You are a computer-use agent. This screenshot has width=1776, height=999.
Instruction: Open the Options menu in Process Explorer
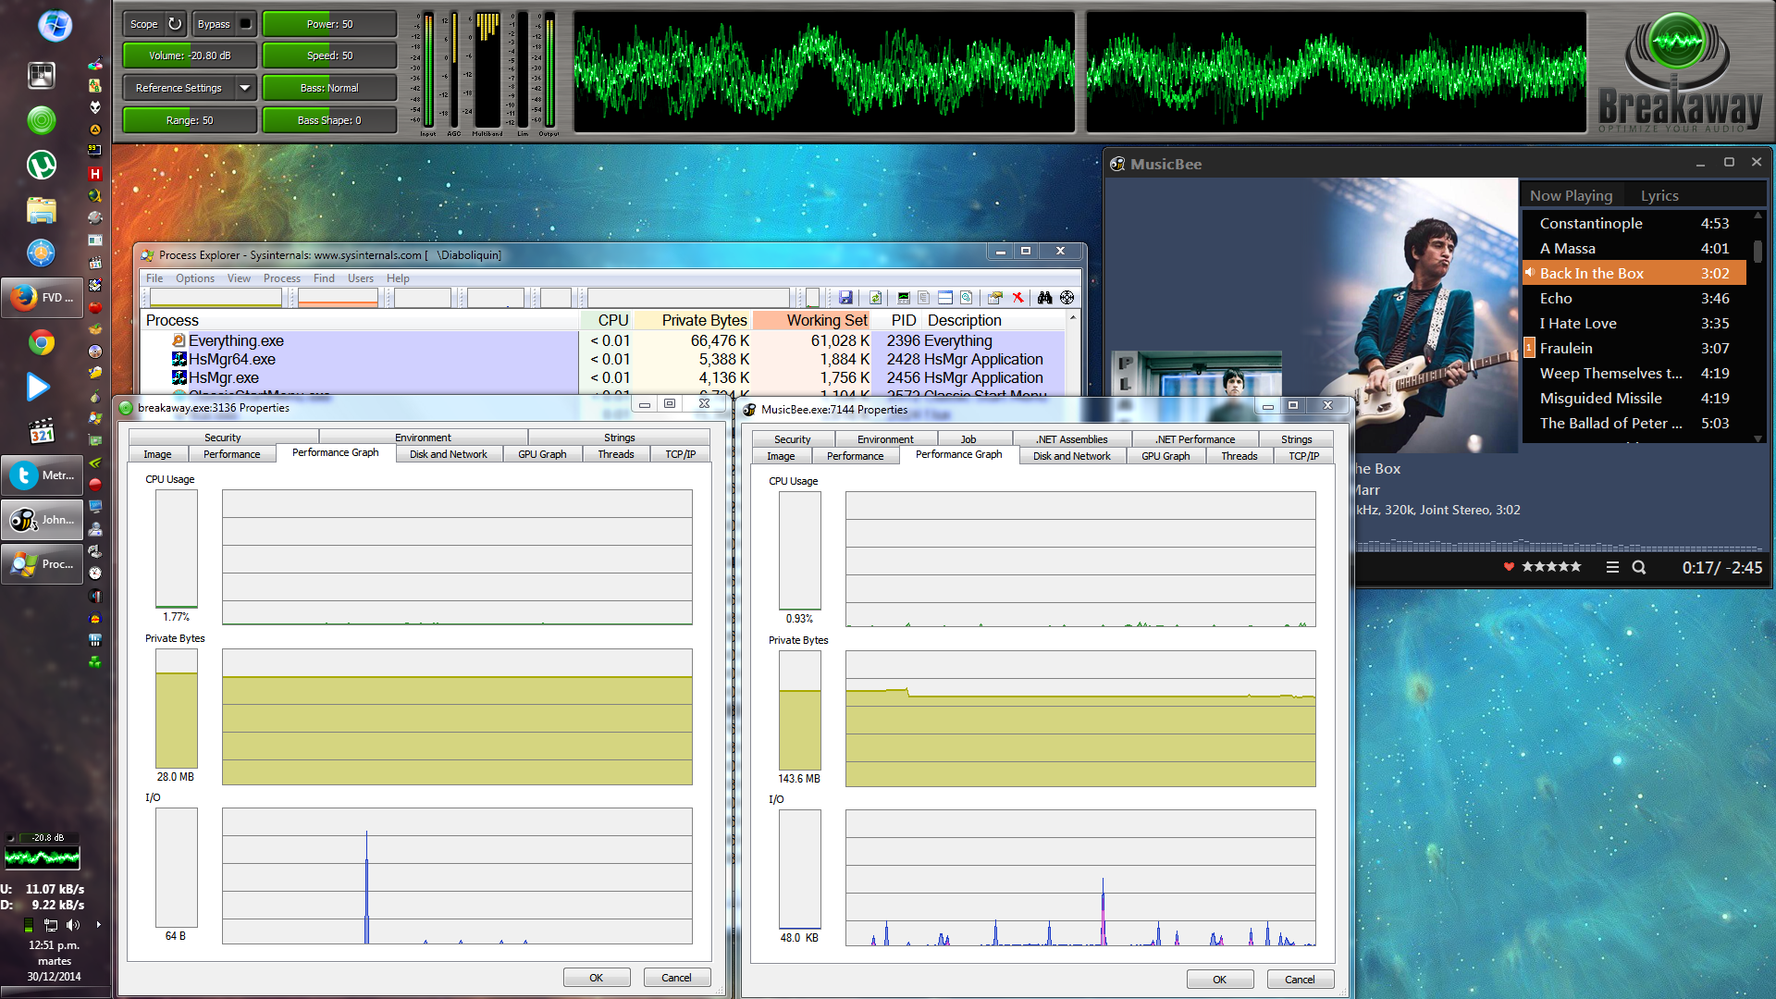click(x=194, y=278)
